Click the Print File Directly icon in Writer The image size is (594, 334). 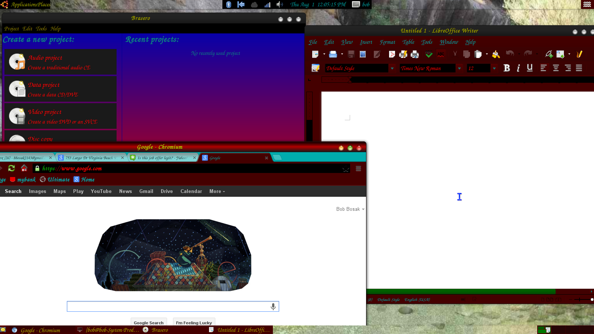[x=403, y=54]
